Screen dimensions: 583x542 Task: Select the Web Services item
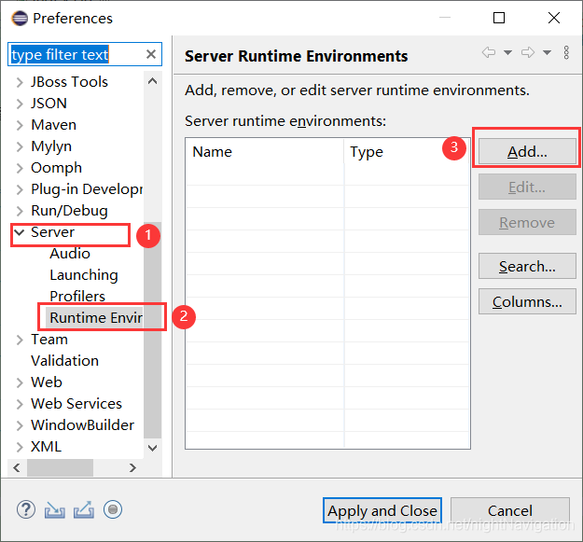click(x=76, y=404)
